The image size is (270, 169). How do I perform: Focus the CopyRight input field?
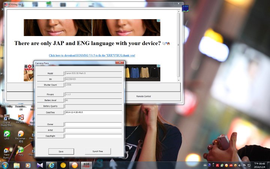93,136
